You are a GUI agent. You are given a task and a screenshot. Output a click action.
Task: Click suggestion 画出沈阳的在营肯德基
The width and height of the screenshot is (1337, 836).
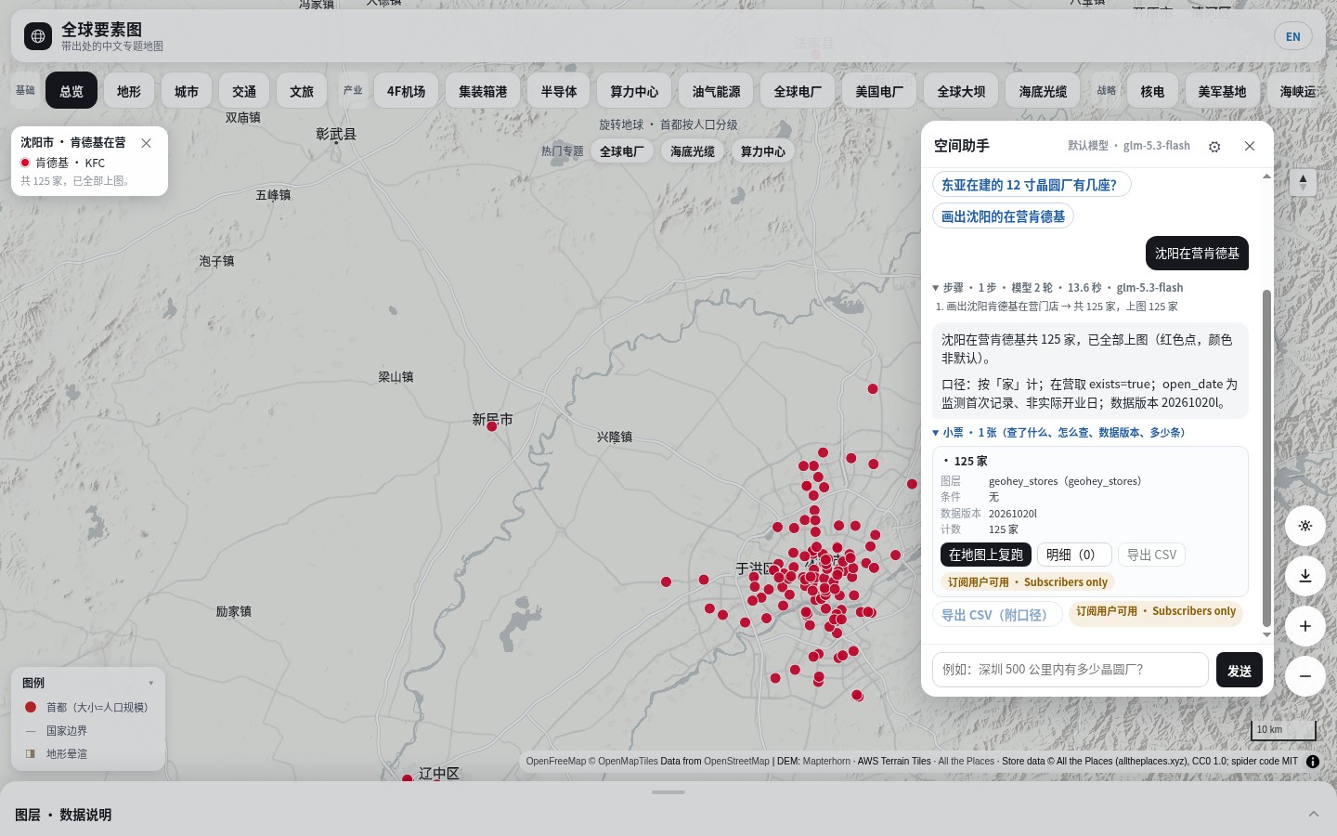click(x=1003, y=216)
